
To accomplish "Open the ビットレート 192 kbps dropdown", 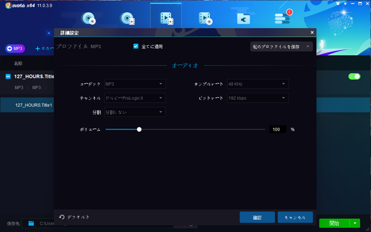I will (x=258, y=98).
